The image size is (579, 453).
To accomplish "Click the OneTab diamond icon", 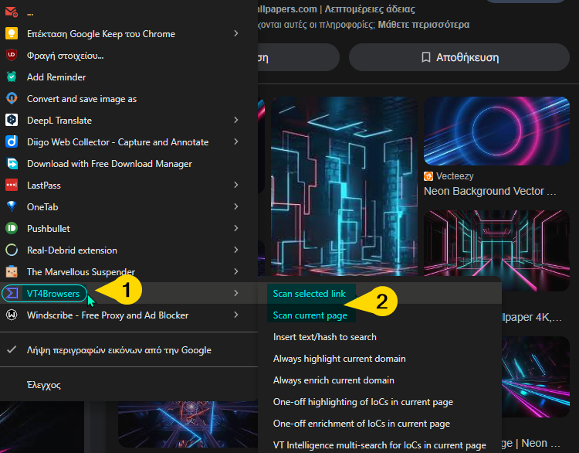I will [x=12, y=206].
